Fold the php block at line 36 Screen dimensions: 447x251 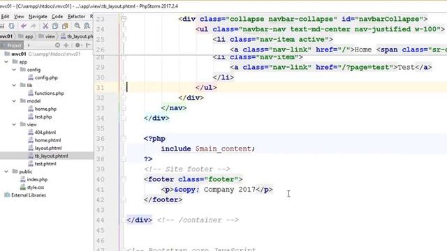point(124,139)
